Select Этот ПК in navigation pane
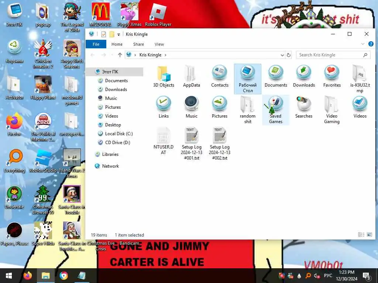Screen dimensions: 378x283 pyautogui.click(x=115, y=72)
